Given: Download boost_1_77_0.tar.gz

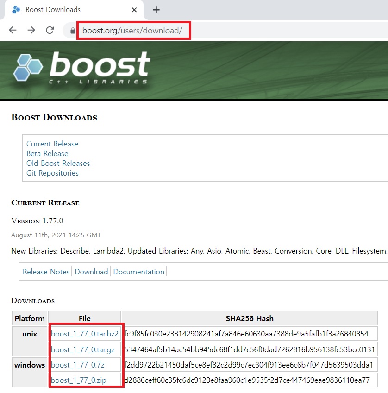Looking at the screenshot, I should (83, 349).
